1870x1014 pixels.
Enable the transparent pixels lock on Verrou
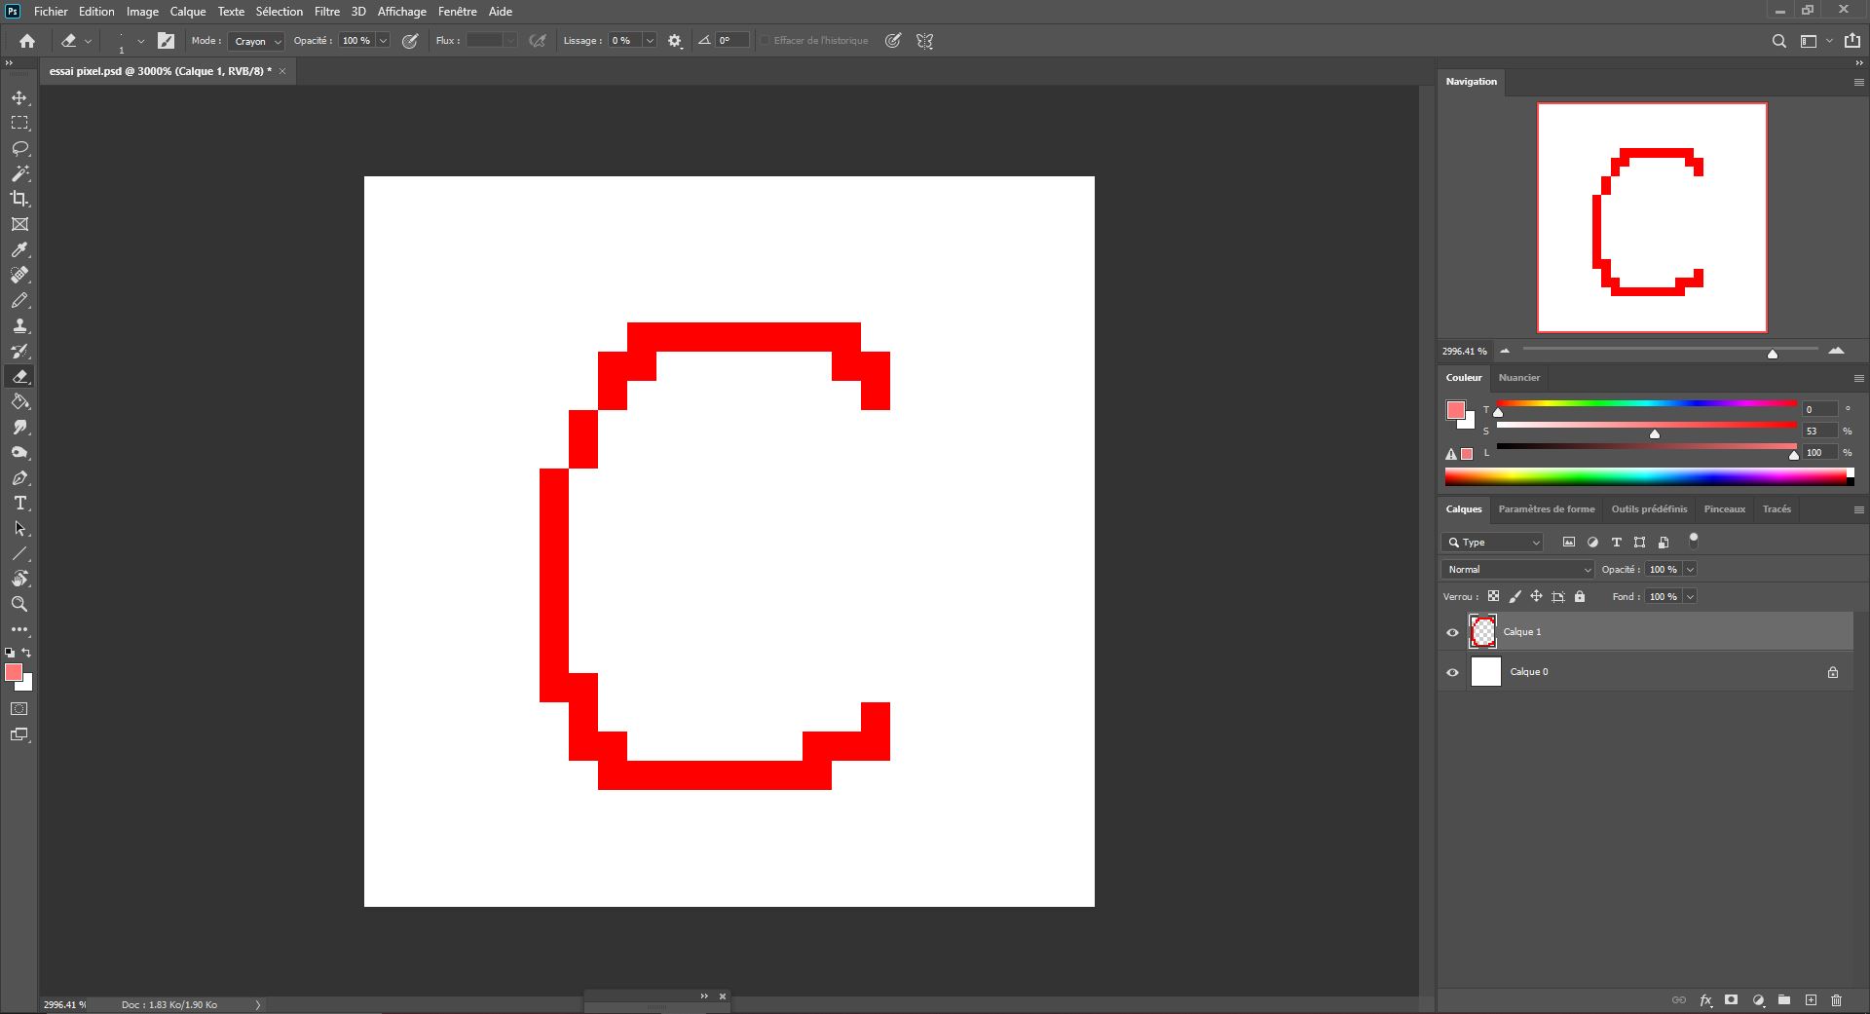[x=1494, y=596]
